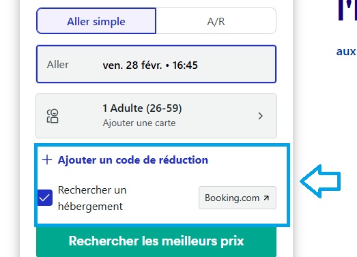Open the Aller departure date field

coord(156,64)
